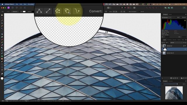Open the Layers panel options menu
This screenshot has height=105, width=187.
click(x=186, y=40)
